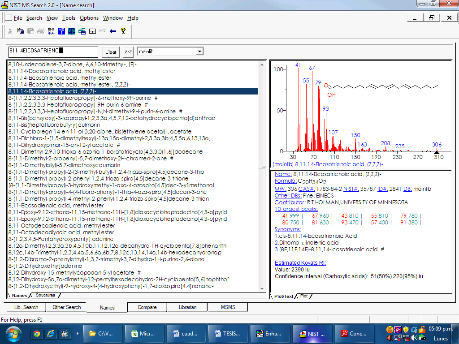This screenshot has width=459, height=344.
Task: Switch to the Compare tab
Action: click(x=147, y=307)
